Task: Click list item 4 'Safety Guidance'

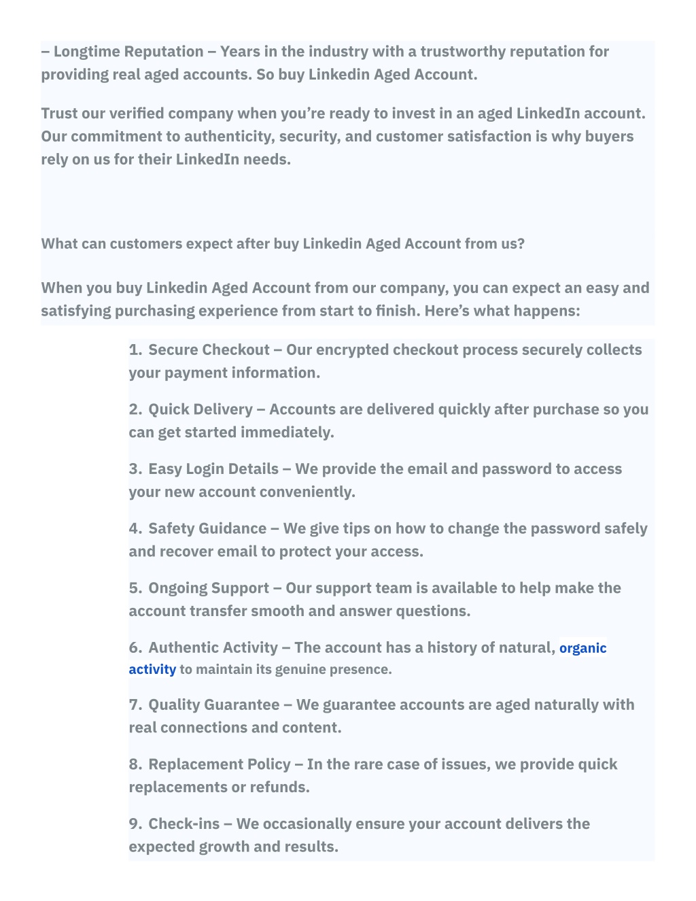Action: tap(388, 540)
